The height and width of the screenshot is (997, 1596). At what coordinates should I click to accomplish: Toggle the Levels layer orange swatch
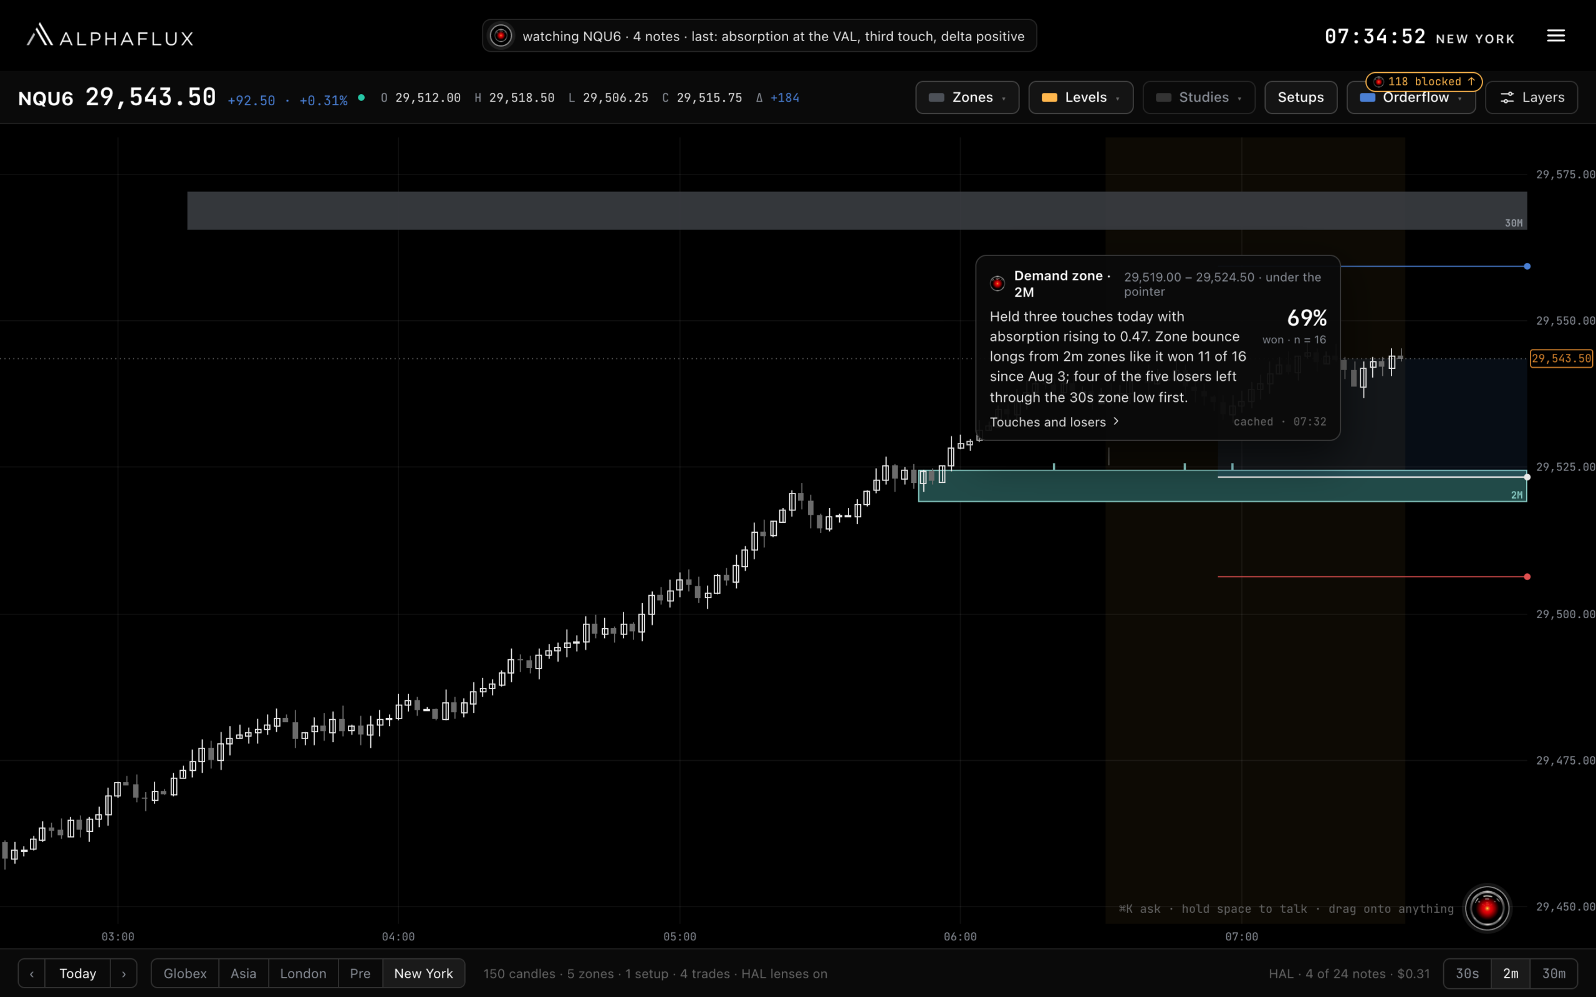pyautogui.click(x=1049, y=98)
